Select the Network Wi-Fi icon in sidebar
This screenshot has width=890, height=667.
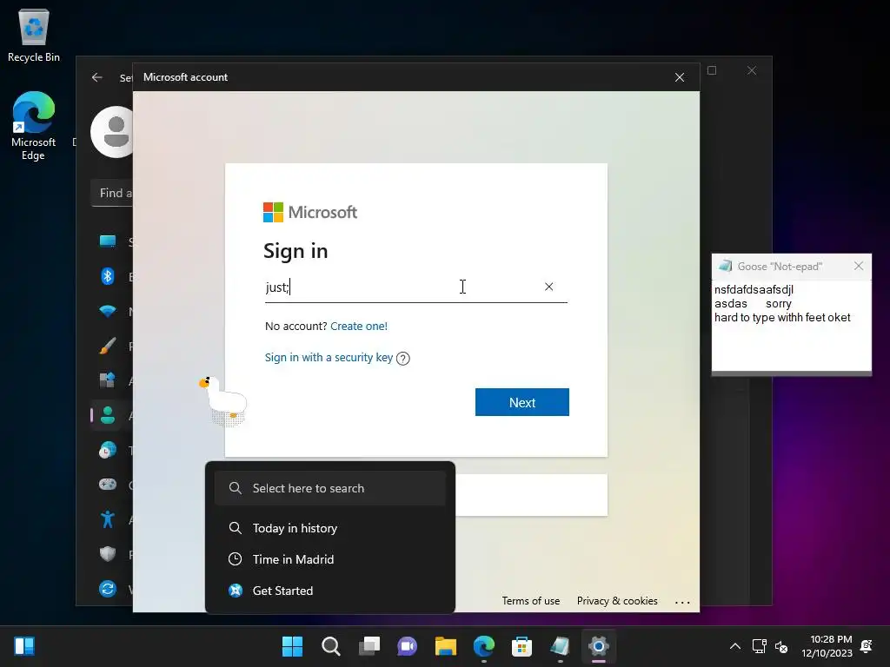tap(107, 311)
